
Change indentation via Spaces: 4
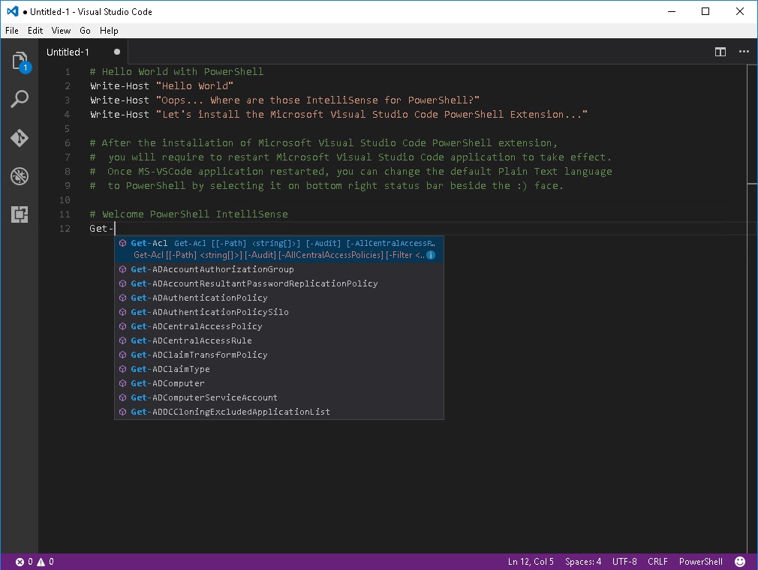coord(583,562)
